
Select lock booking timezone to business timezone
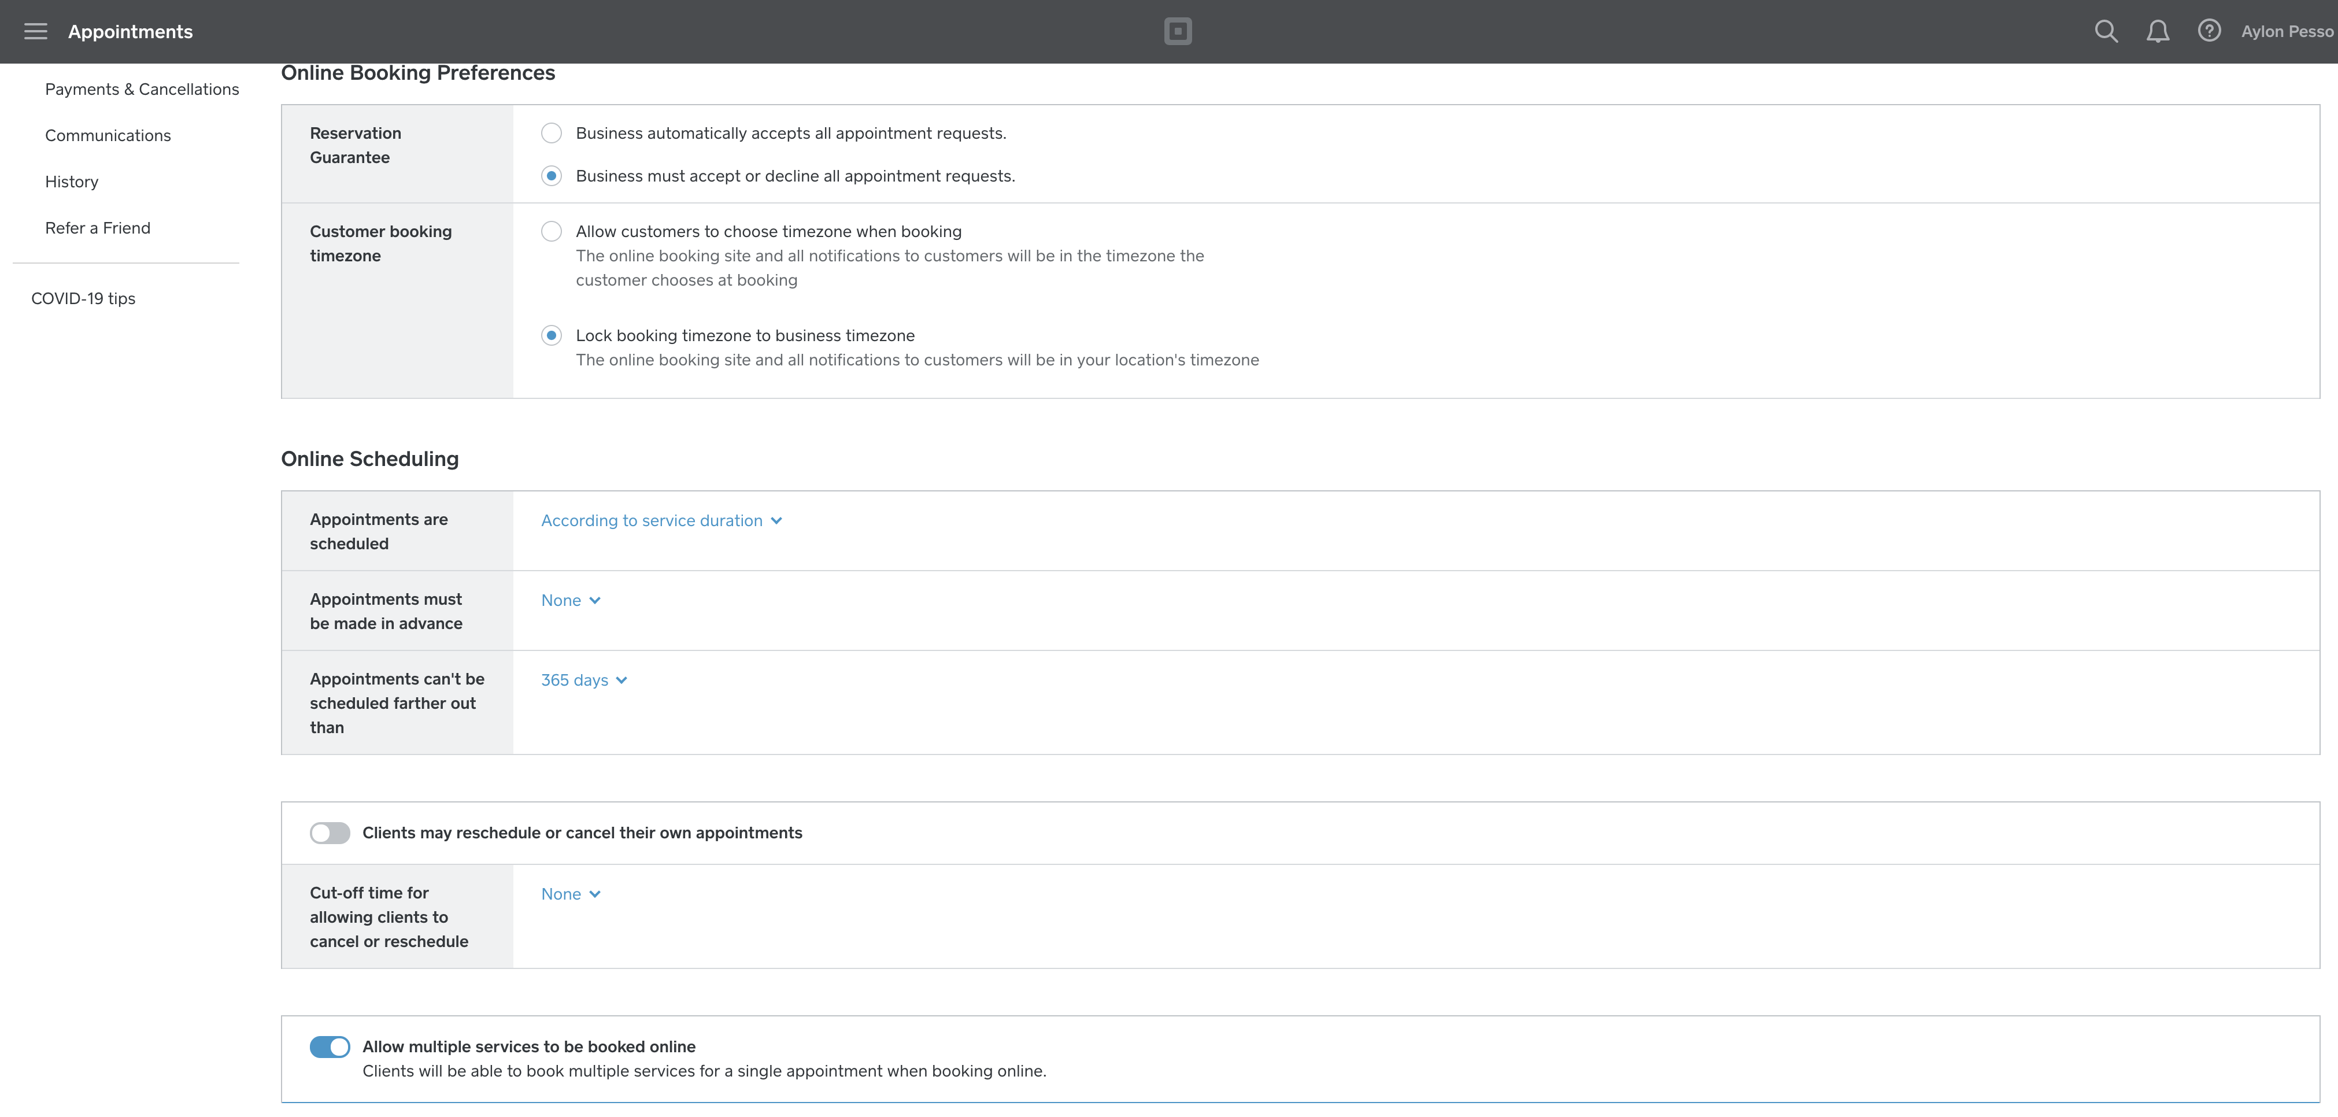point(551,336)
